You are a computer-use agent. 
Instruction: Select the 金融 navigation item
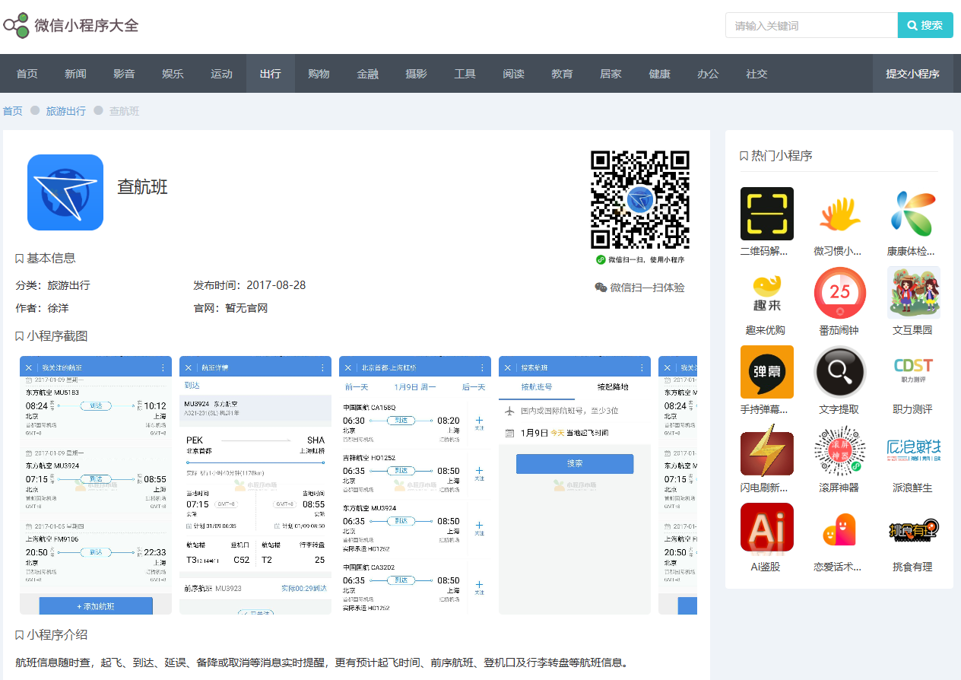(x=367, y=74)
